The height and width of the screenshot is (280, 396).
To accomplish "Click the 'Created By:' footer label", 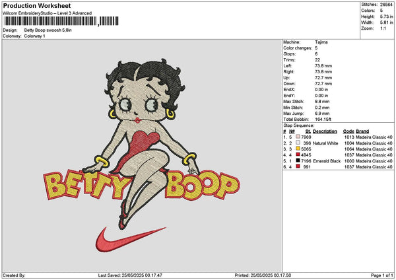I will coord(14,275).
